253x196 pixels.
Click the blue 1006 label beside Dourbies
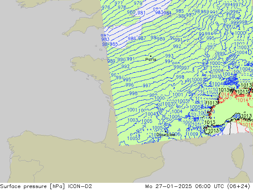coord(175,134)
